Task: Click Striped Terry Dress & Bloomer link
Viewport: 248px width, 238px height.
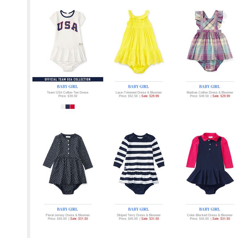Action: coord(139,215)
